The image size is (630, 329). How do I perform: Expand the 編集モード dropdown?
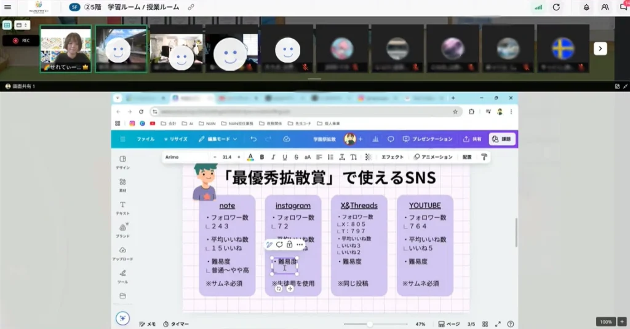(218, 139)
